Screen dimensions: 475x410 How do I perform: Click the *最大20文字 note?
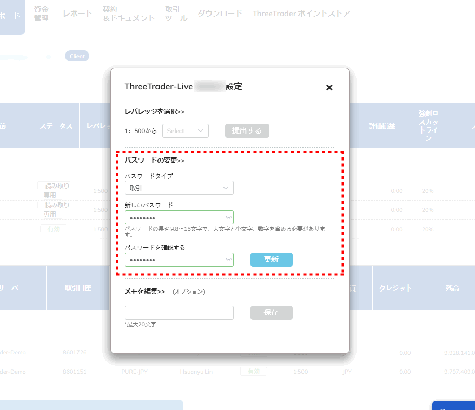[x=140, y=324]
